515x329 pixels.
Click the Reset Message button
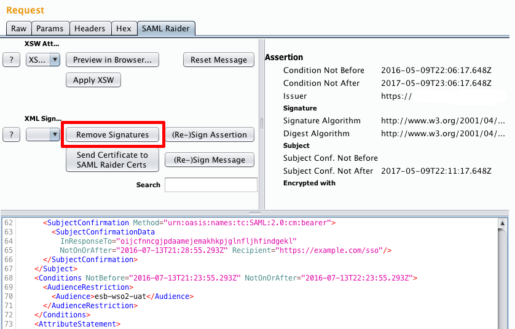click(x=219, y=60)
